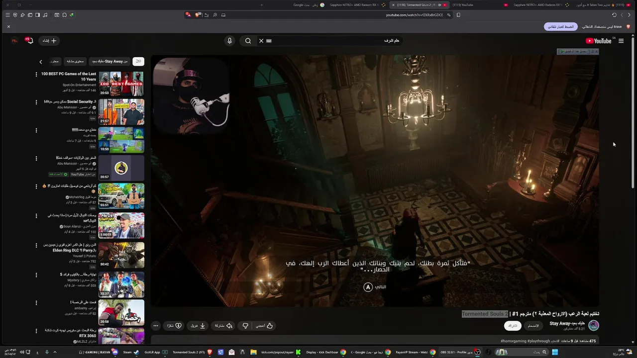Select the 'محتوى مشابه' filter chip

(75, 61)
